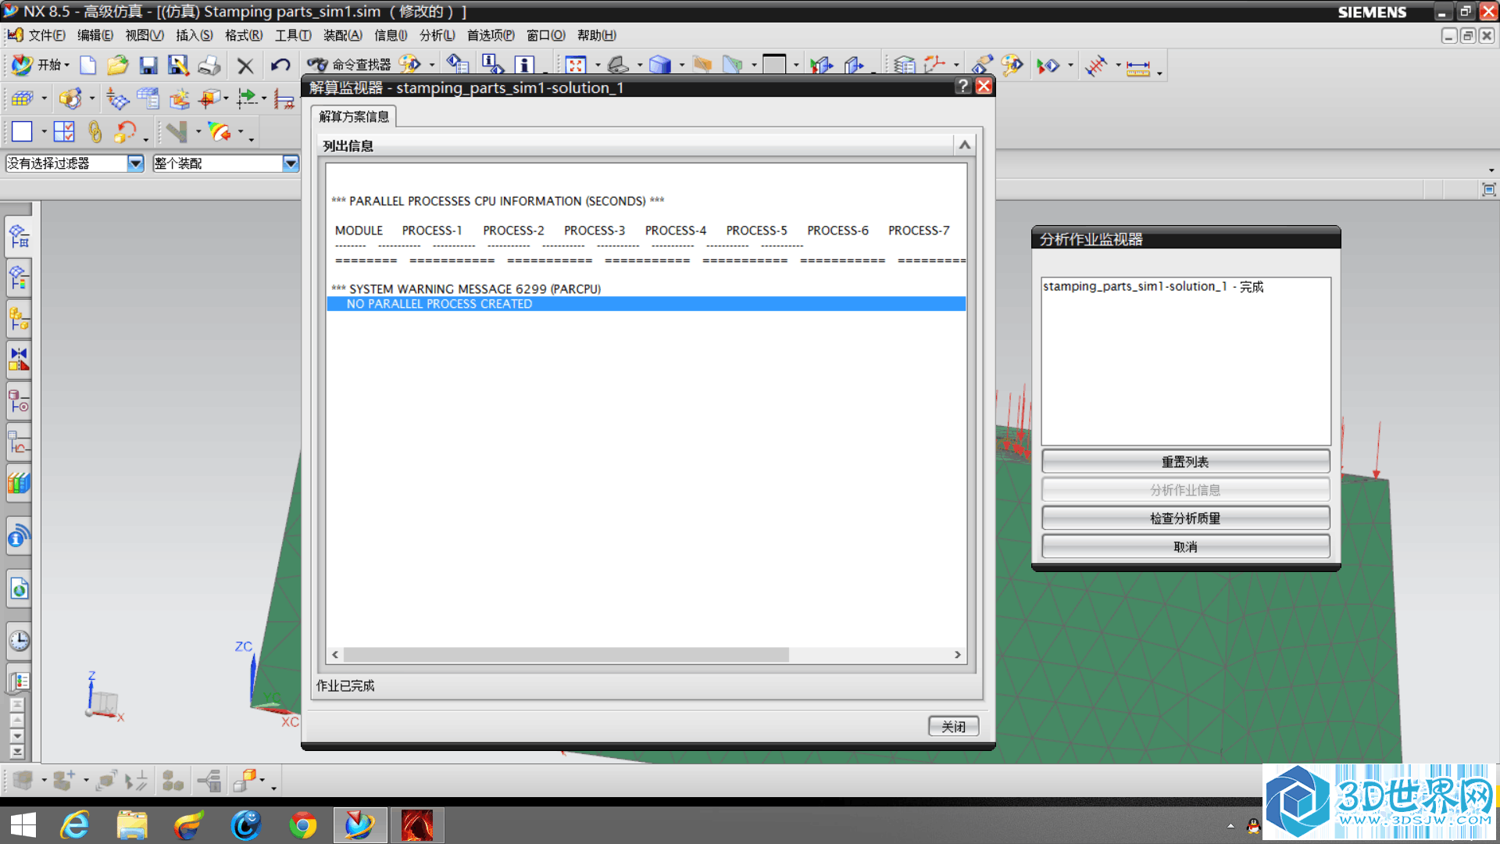Click the Fit view icon

(576, 66)
